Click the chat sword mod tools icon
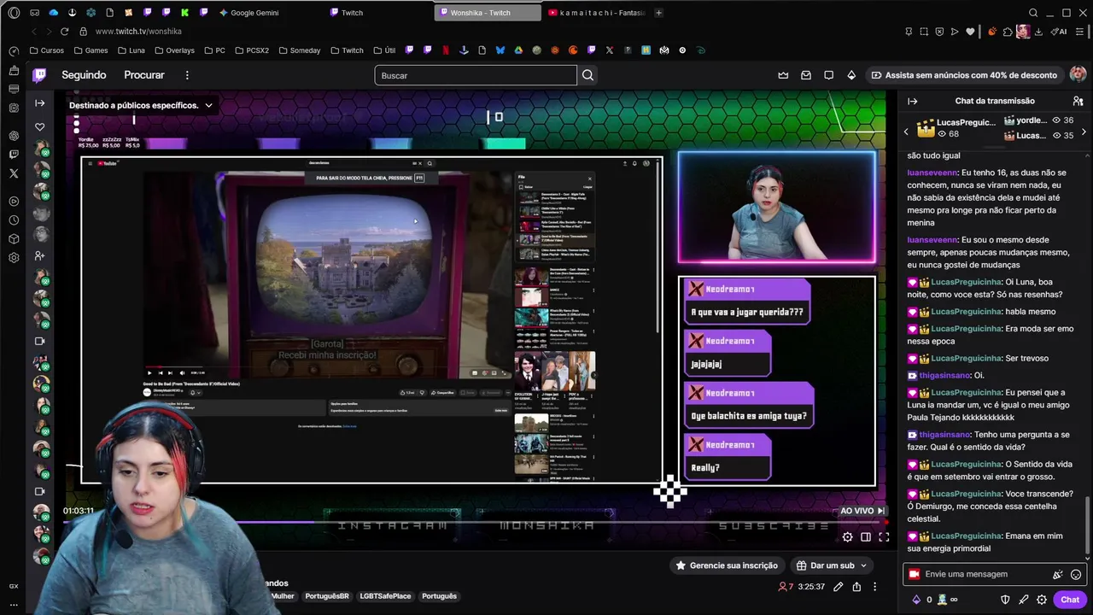 pos(1023,600)
